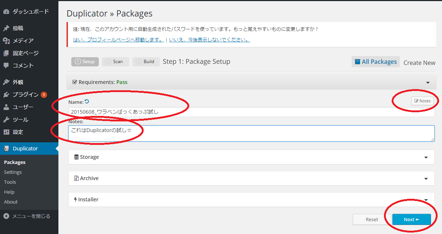Click the Step 1: Package Setup text

pos(197,62)
